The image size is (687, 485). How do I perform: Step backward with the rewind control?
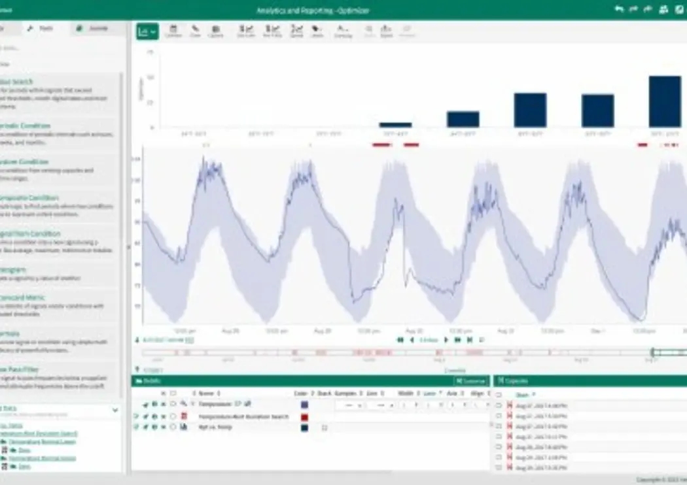pos(400,340)
